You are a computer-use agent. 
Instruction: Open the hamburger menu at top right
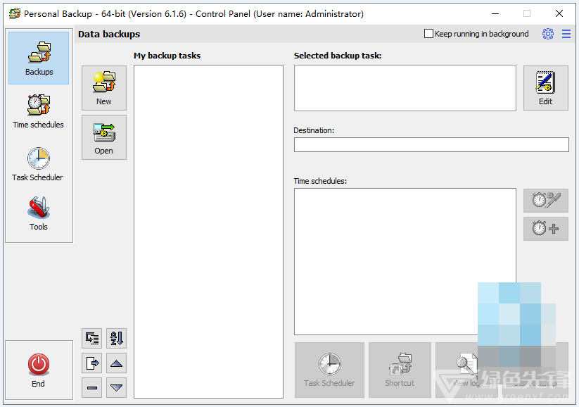566,34
